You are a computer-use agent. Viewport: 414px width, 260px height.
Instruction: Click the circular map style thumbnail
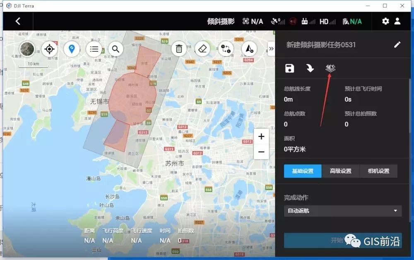(26, 49)
